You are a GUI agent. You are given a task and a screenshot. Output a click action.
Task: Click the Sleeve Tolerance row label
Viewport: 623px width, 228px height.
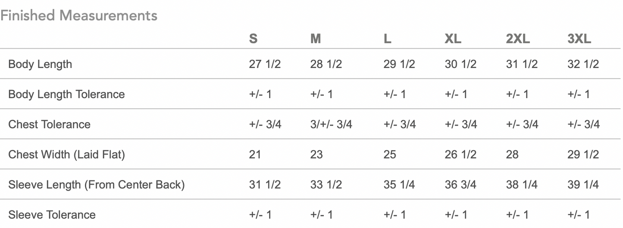point(52,215)
